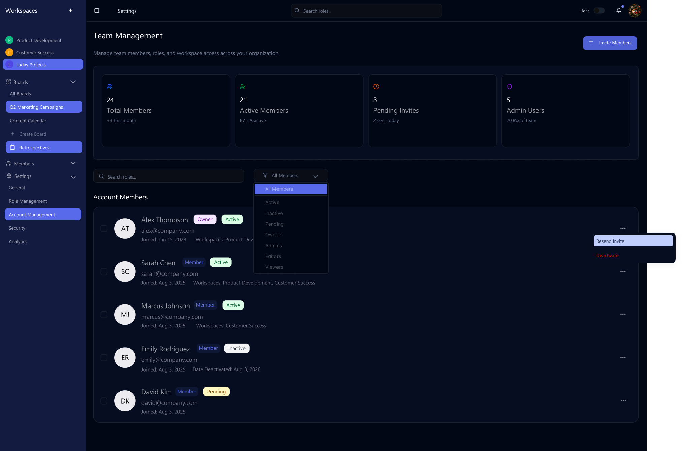Click the profile avatar in top right

635,10
